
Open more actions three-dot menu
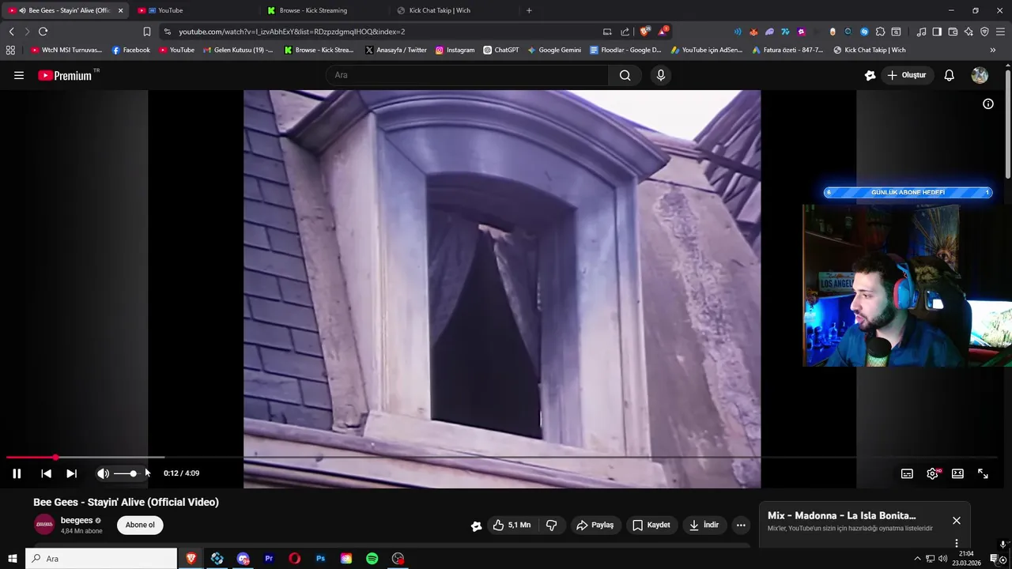click(x=741, y=525)
